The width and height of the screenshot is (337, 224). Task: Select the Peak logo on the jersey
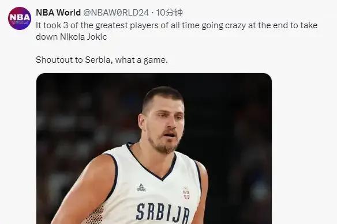click(141, 188)
